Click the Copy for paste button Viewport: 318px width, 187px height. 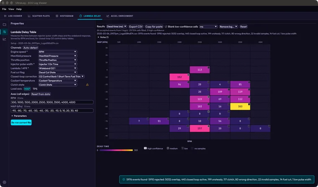pos(154,27)
